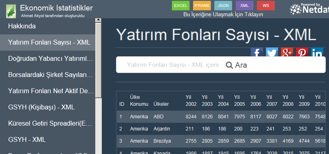The image size is (329, 154).
Task: Click the ABD country cell
Action: click(158, 117)
